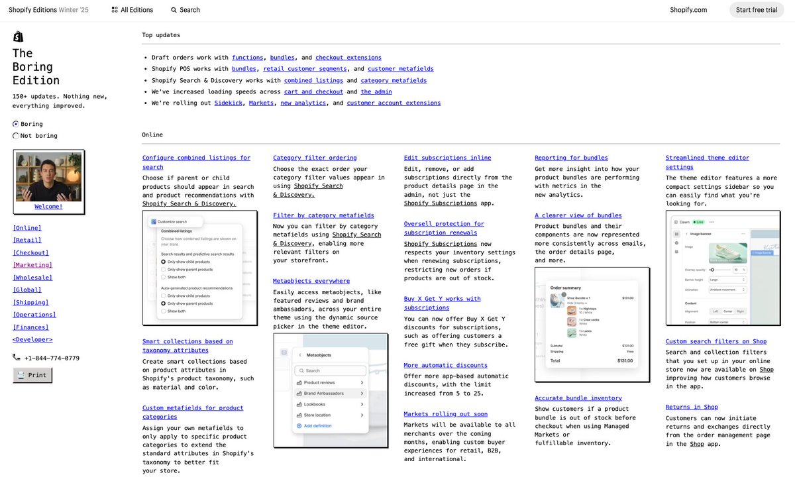Open All Editions grid icon menu
This screenshot has width=795, height=483.
point(115,10)
